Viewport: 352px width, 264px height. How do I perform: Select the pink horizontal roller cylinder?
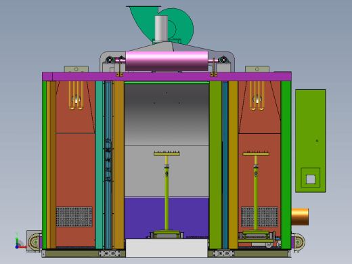(167, 61)
